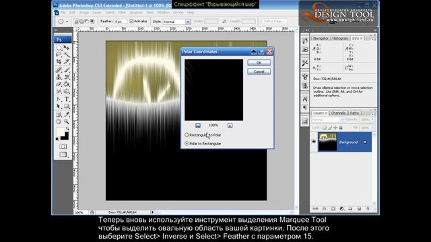Create a new layer
The height and width of the screenshot is (242, 431).
click(x=359, y=209)
